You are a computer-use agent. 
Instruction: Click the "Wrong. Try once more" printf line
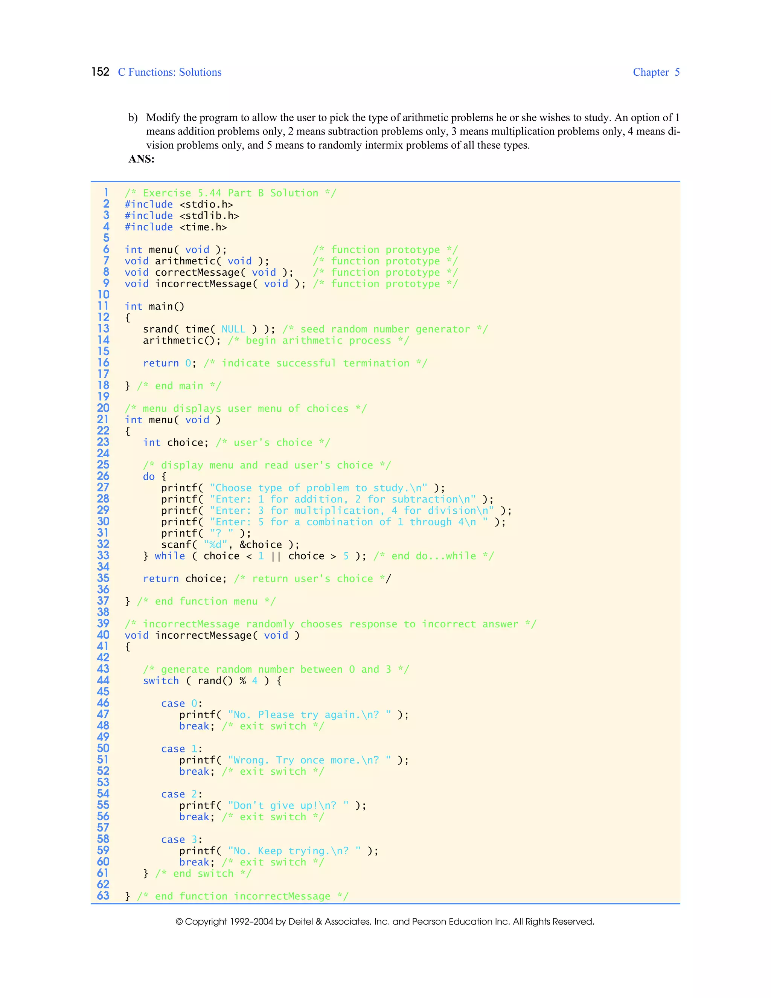pos(294,760)
